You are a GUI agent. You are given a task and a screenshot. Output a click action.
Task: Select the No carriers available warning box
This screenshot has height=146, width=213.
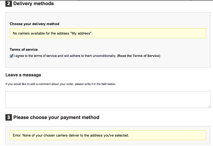click(x=108, y=33)
